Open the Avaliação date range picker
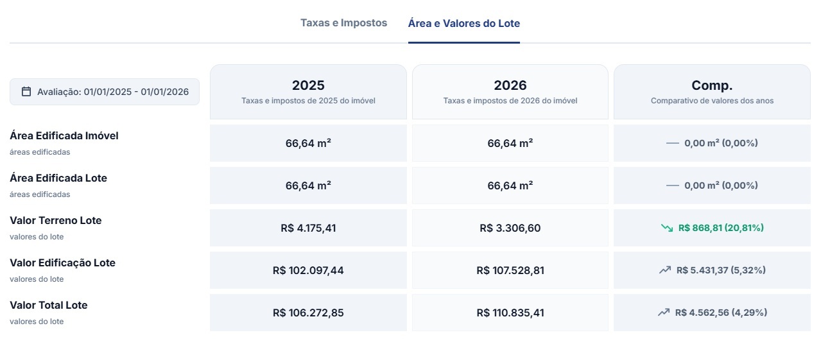821x353 pixels. point(105,92)
